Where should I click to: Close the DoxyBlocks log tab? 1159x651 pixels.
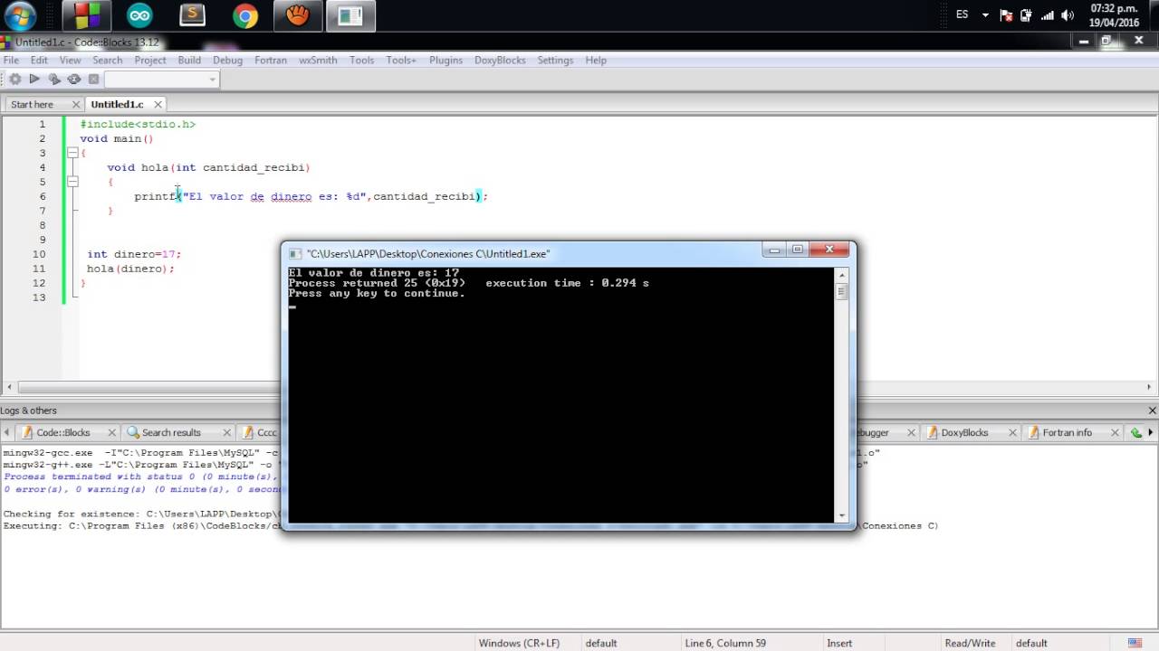(x=1013, y=433)
